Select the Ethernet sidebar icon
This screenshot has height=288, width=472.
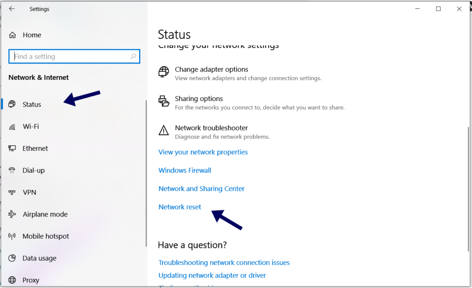click(12, 148)
